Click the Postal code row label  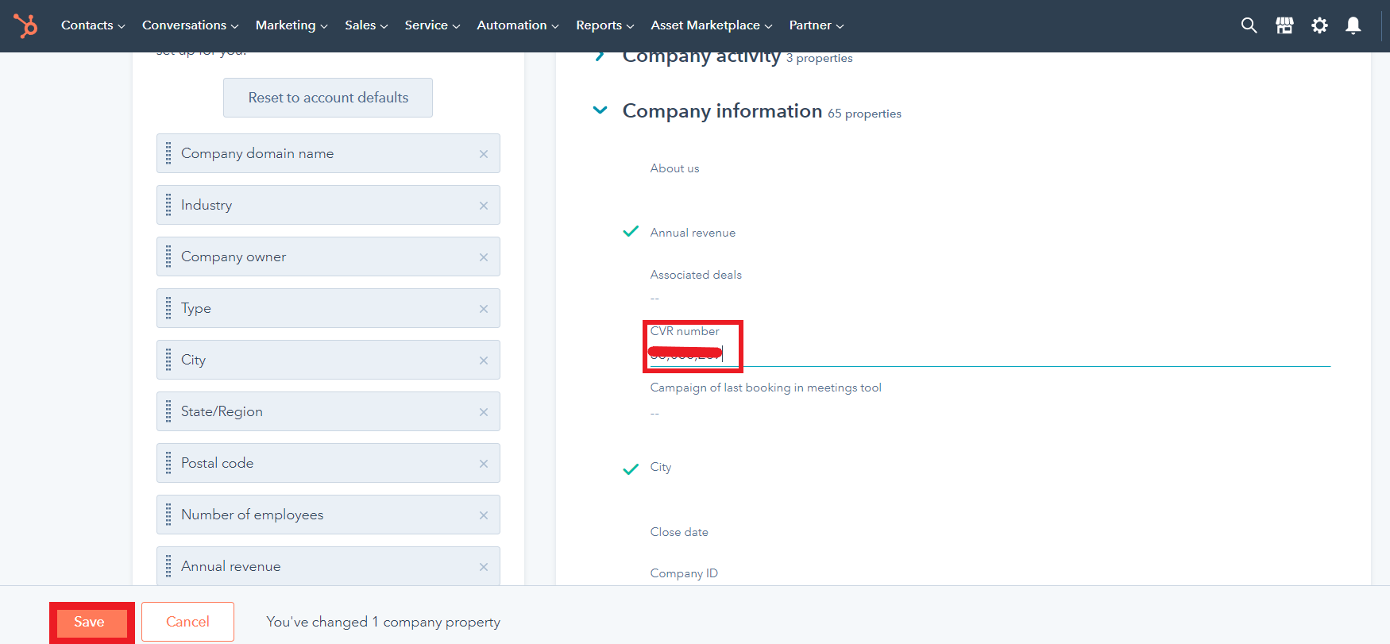(217, 463)
